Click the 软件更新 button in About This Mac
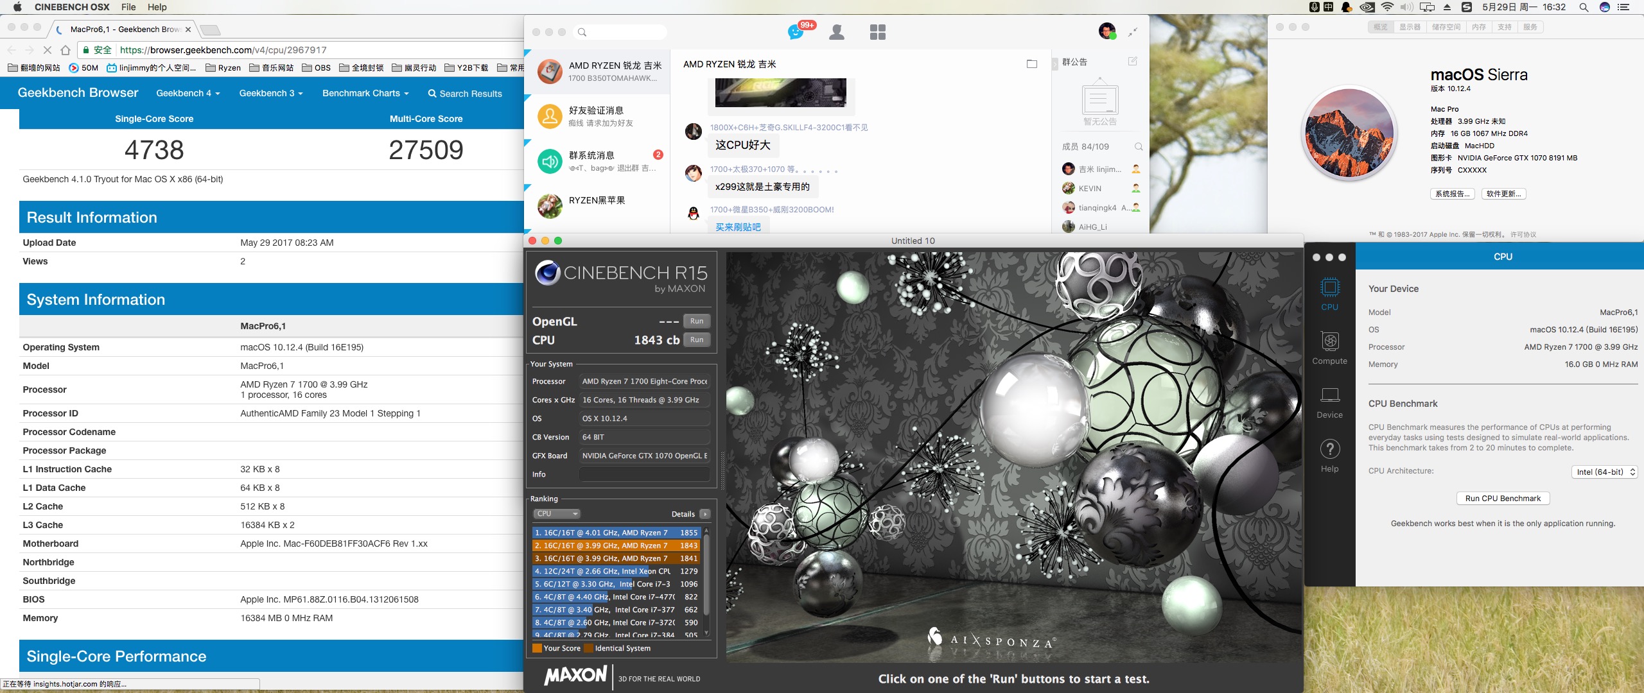Viewport: 1644px width, 693px height. click(1503, 194)
